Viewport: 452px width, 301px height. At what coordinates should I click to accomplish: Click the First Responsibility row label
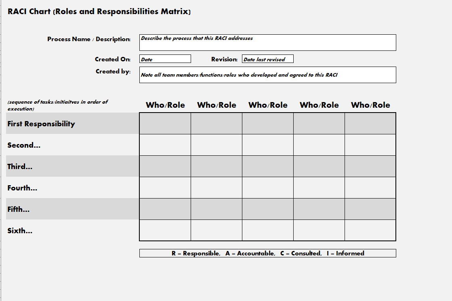point(41,123)
